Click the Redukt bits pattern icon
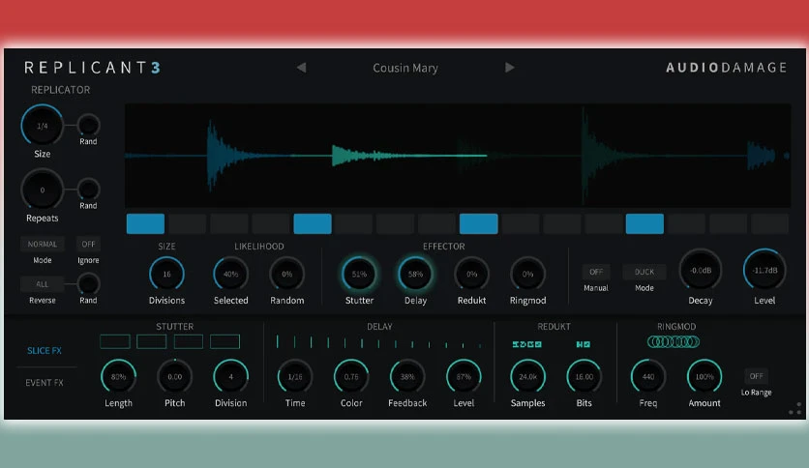The height and width of the screenshot is (468, 809). click(584, 344)
